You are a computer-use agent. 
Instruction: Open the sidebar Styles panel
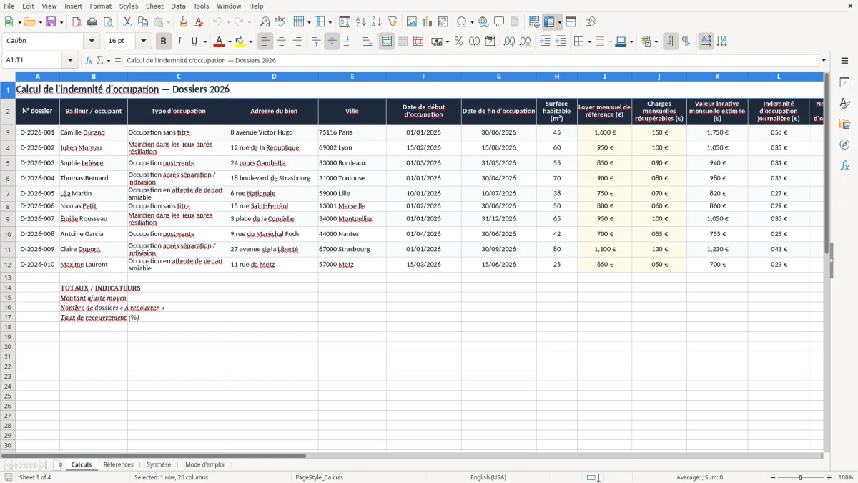(x=844, y=104)
